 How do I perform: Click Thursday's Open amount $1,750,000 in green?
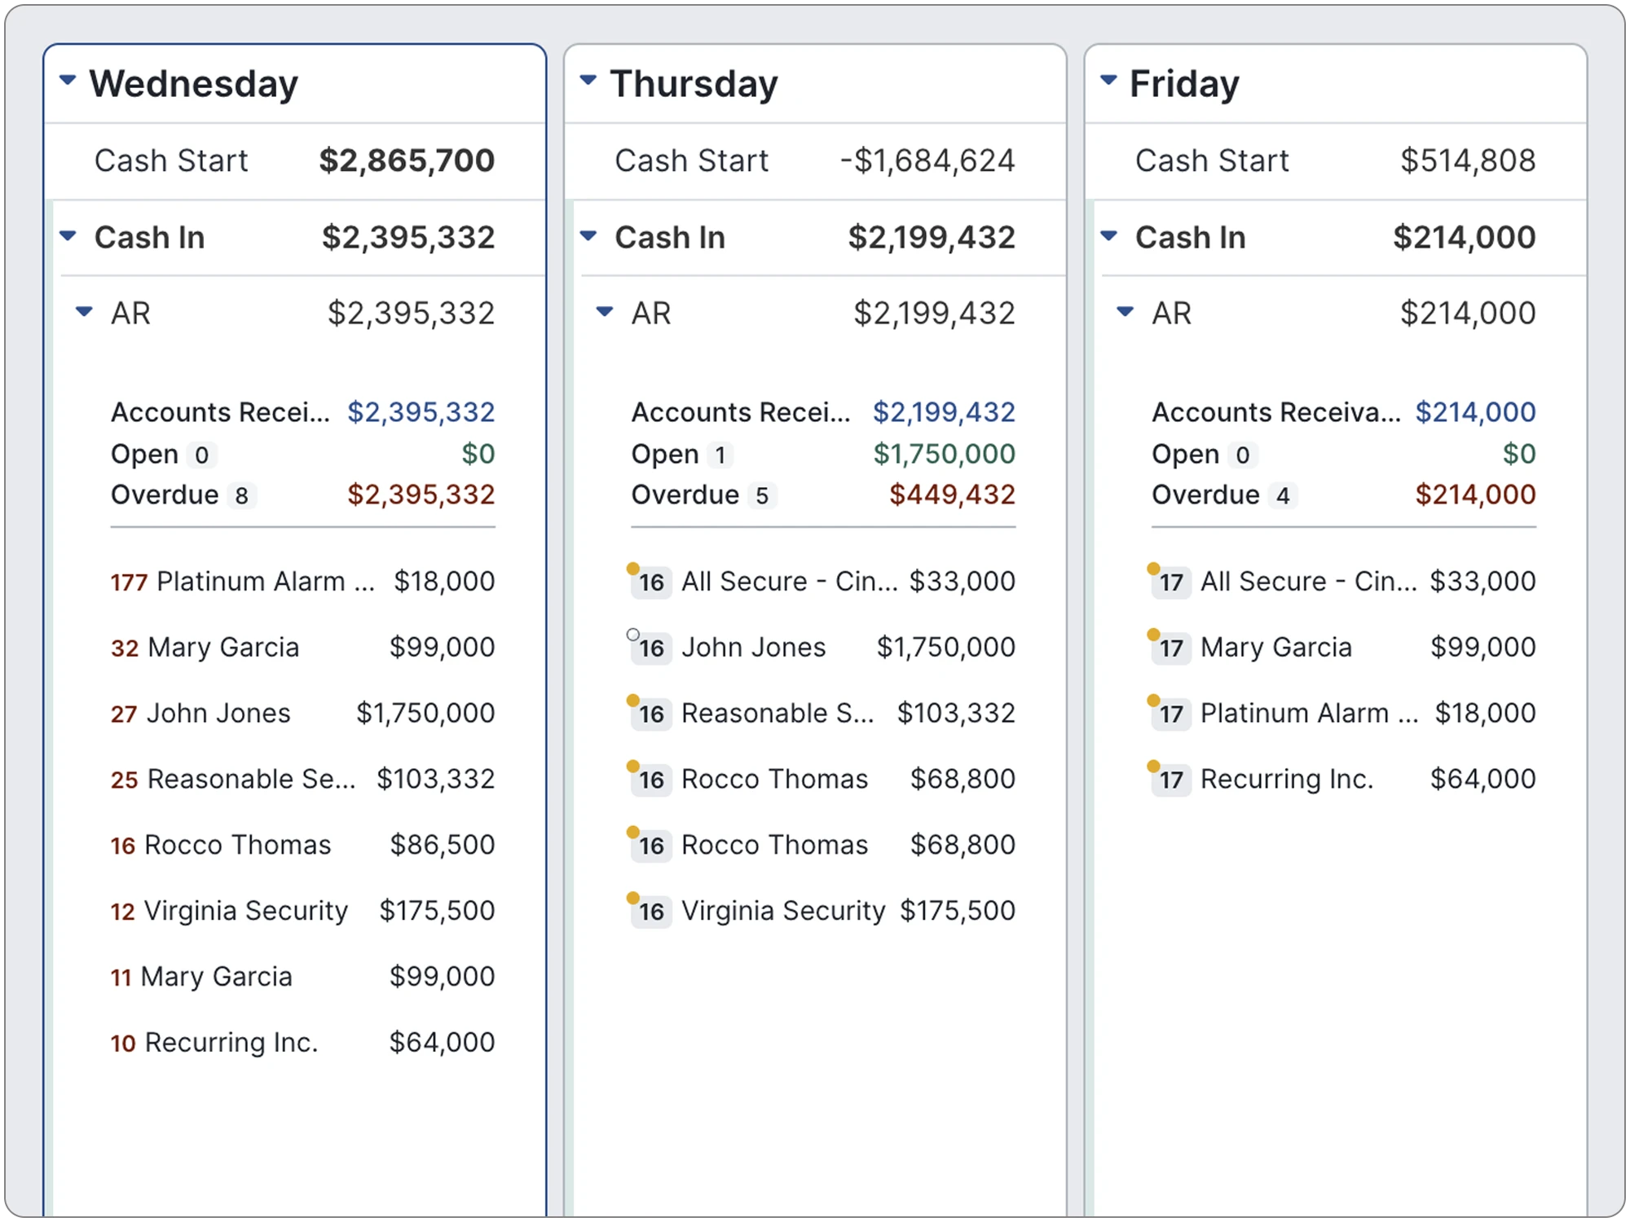[x=945, y=454]
